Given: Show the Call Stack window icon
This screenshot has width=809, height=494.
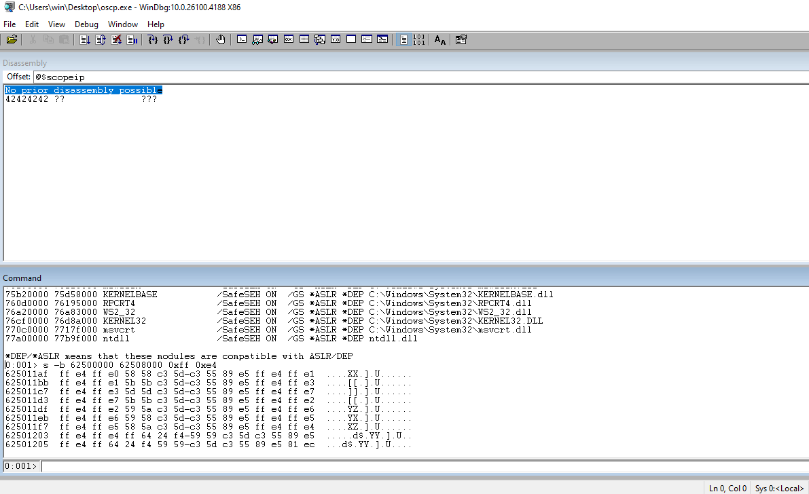Looking at the screenshot, I should 320,40.
